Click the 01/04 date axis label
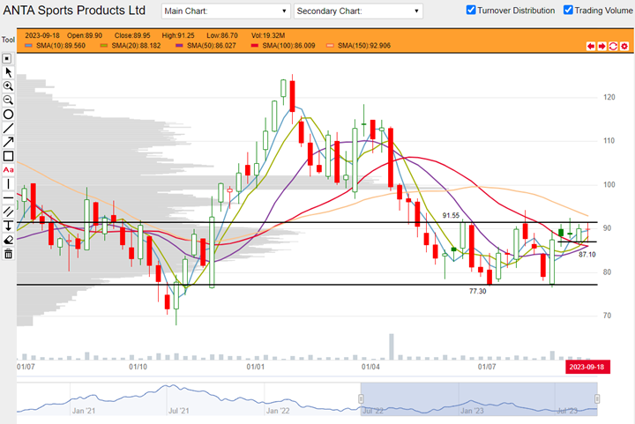The width and height of the screenshot is (635, 424). (370, 367)
